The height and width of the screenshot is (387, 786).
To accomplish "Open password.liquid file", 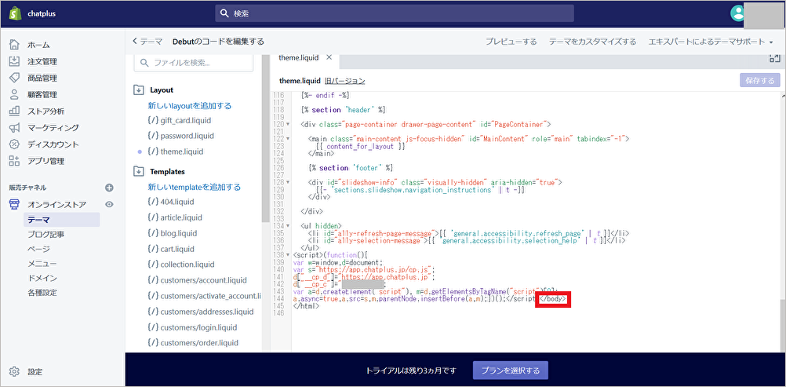I will coord(187,136).
